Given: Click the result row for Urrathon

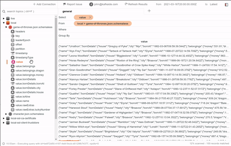Looking at the screenshot, I should [x=144, y=46].
